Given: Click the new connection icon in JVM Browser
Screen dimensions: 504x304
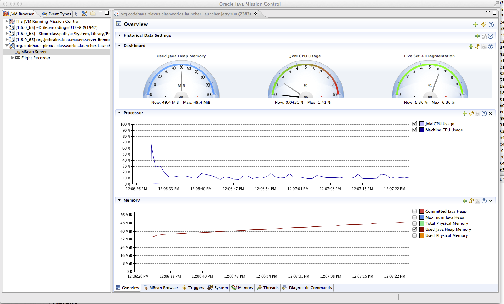Looking at the screenshot, I should pyautogui.click(x=85, y=14).
